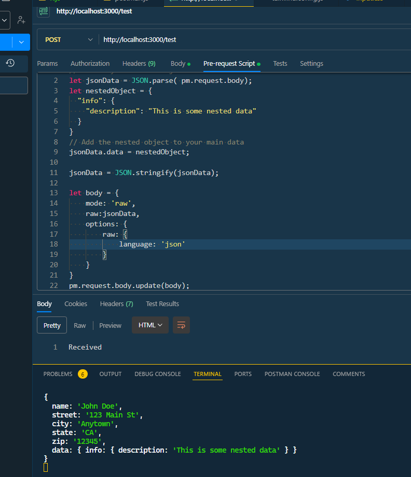Open the Tests tab
The width and height of the screenshot is (411, 477).
pos(280,64)
